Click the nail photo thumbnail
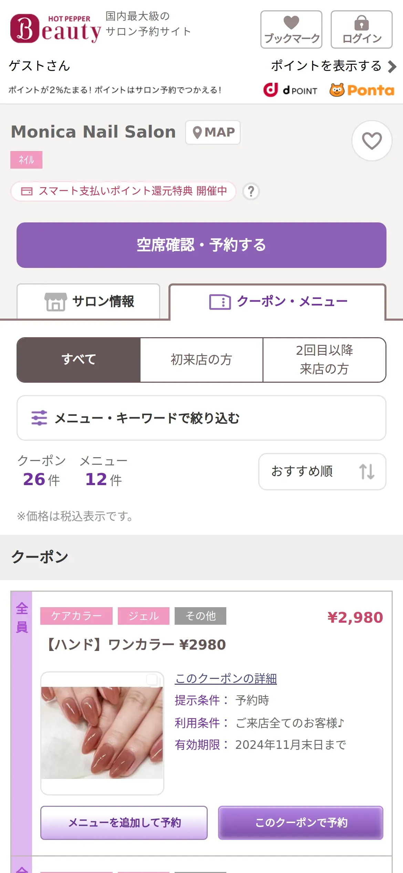Viewport: 403px width, 873px height. [x=102, y=732]
